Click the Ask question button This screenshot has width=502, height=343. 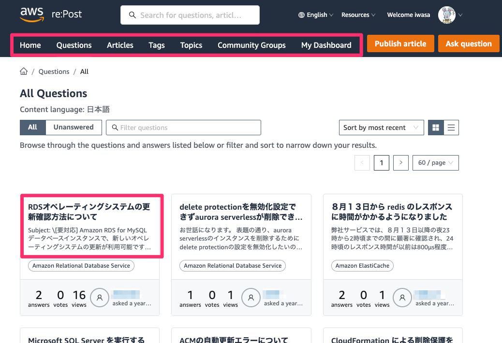(468, 43)
